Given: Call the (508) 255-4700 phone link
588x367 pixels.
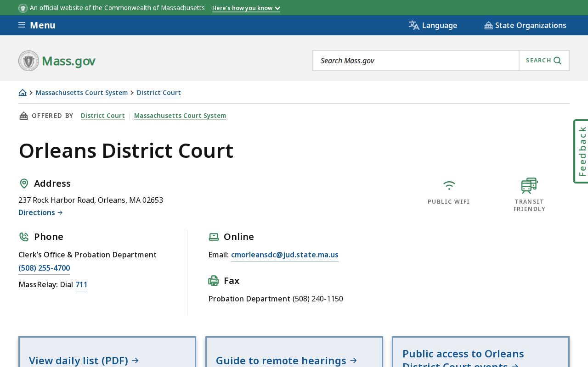Looking at the screenshot, I should point(44,268).
